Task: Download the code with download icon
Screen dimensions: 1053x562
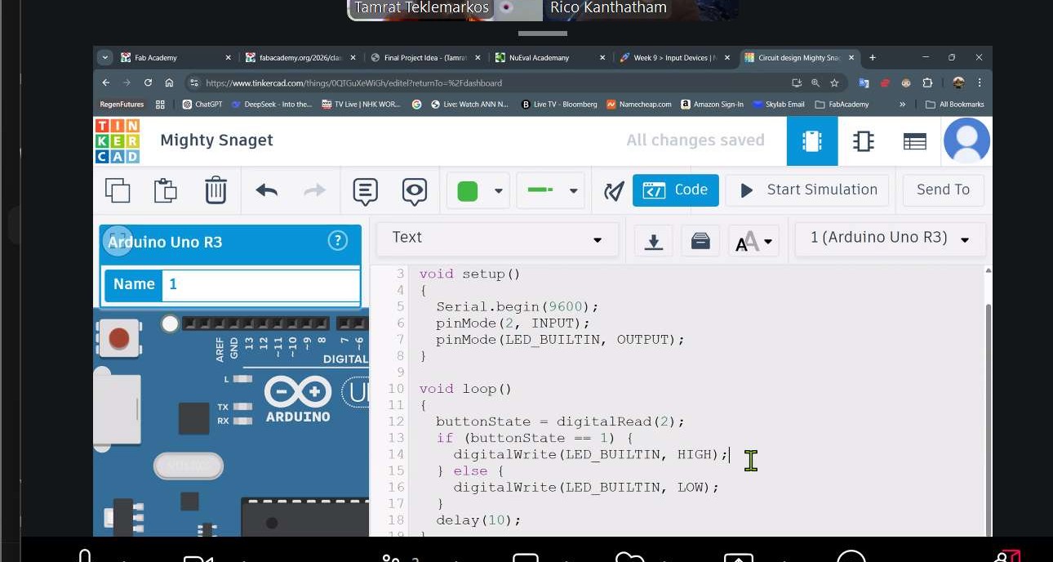Action: pos(653,241)
